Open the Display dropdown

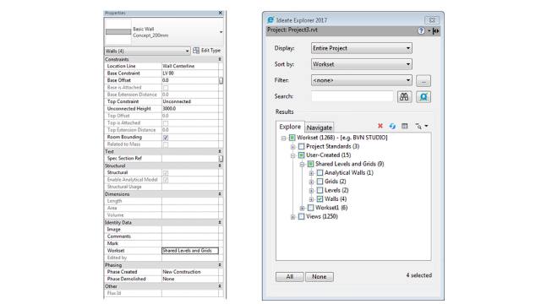[x=361, y=48]
